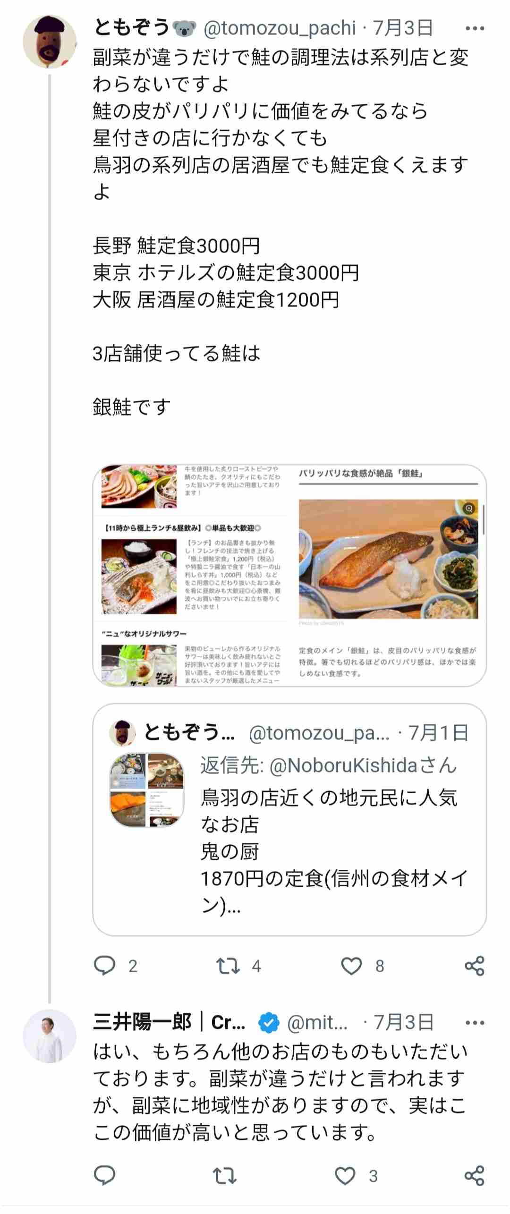Reply to 三井陽一郎's tweet
Viewport: 510px width, 1214px height.
coord(105,1175)
